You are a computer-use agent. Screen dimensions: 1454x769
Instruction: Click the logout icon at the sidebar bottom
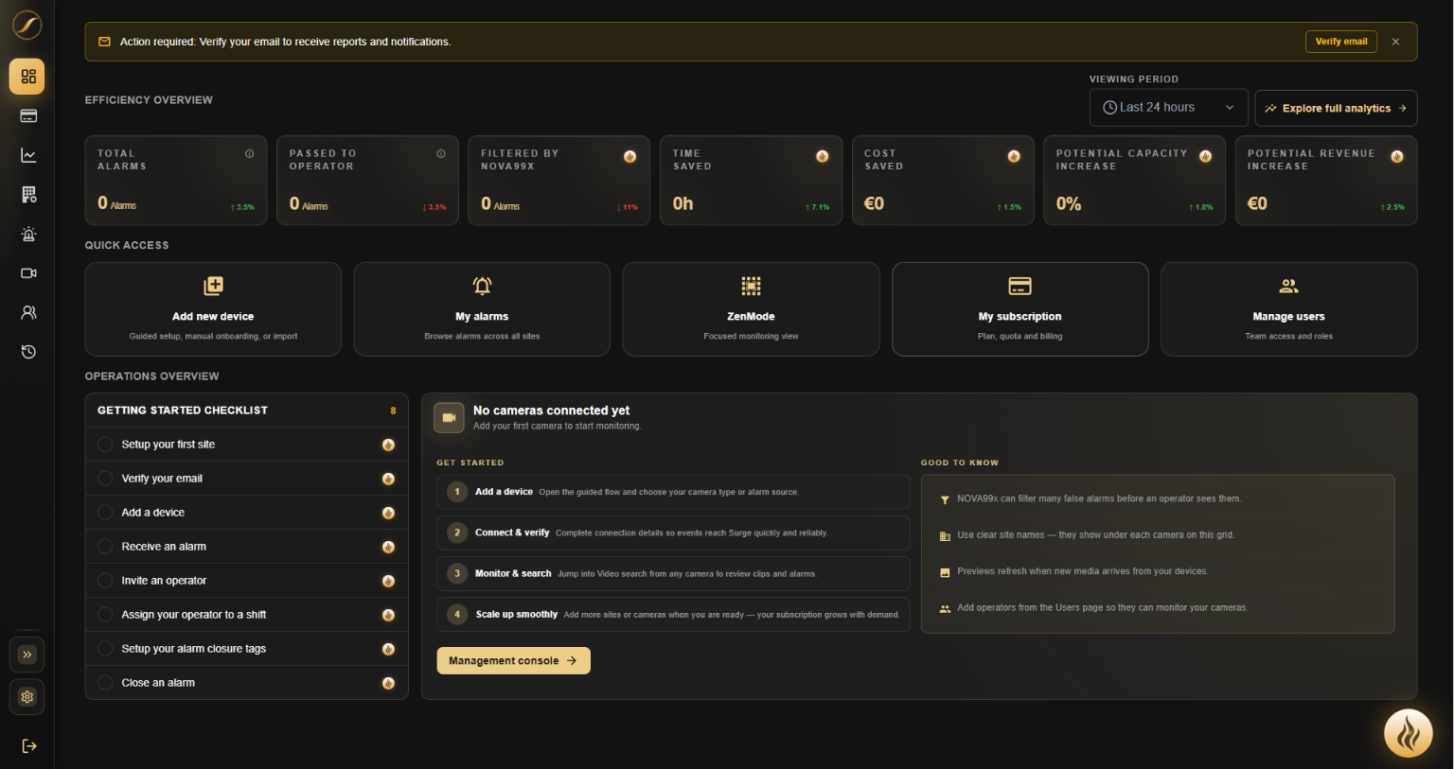[28, 746]
